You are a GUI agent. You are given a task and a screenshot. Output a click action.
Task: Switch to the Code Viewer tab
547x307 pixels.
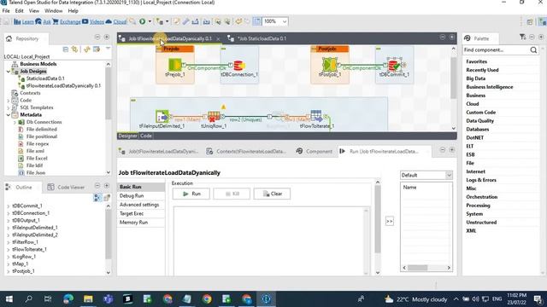click(67, 188)
